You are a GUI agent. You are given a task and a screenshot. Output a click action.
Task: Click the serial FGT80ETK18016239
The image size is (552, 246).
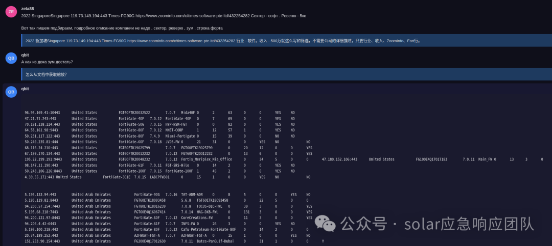click(x=150, y=206)
